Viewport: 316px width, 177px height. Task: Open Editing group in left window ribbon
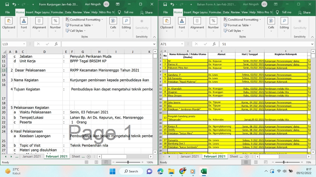(x=126, y=25)
